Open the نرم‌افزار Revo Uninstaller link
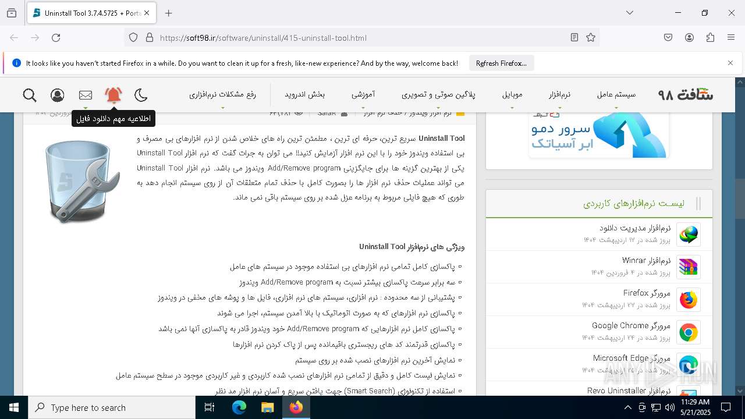Image resolution: width=745 pixels, height=419 pixels. (629, 390)
